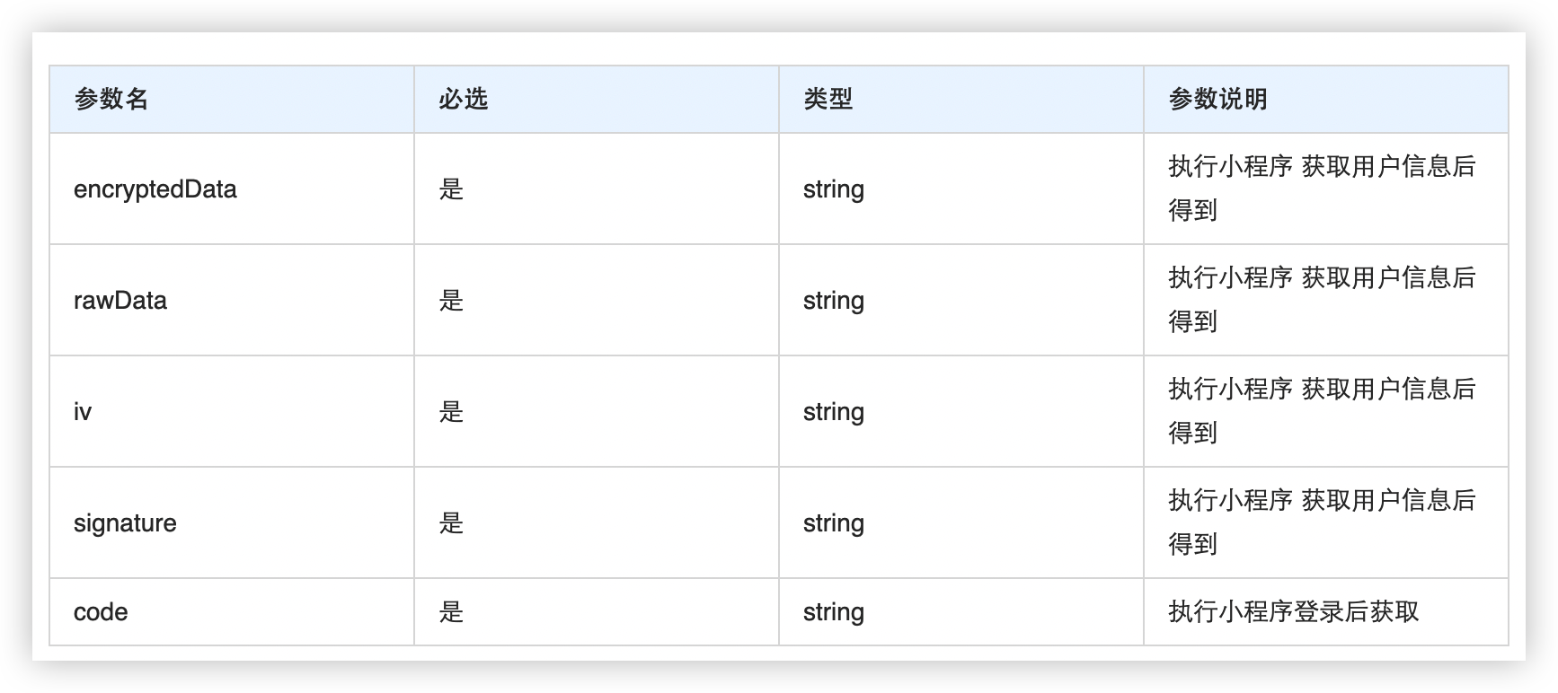The width and height of the screenshot is (1558, 693).
Task: Click the 是 value in encryptedData row
Action: 451,189
